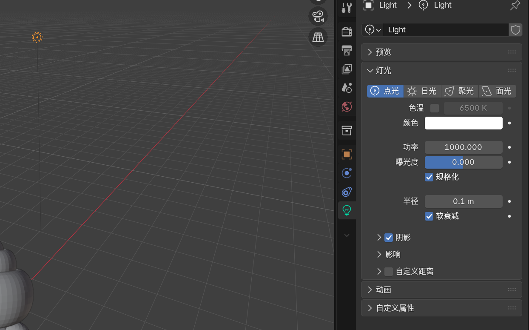
Task: Click the 功率 1000.000 value field
Action: point(464,147)
